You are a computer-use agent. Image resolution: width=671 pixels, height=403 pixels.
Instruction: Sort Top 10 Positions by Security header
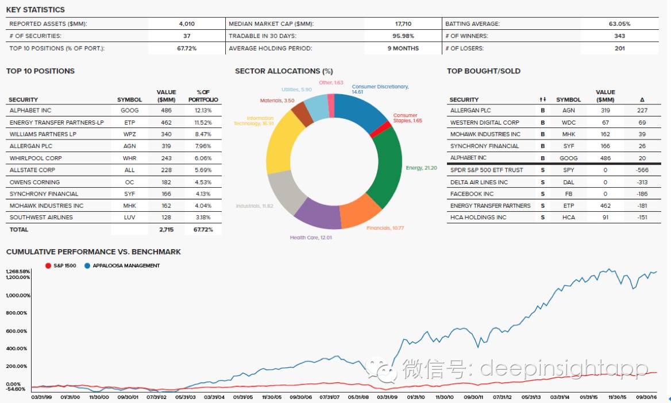click(23, 100)
